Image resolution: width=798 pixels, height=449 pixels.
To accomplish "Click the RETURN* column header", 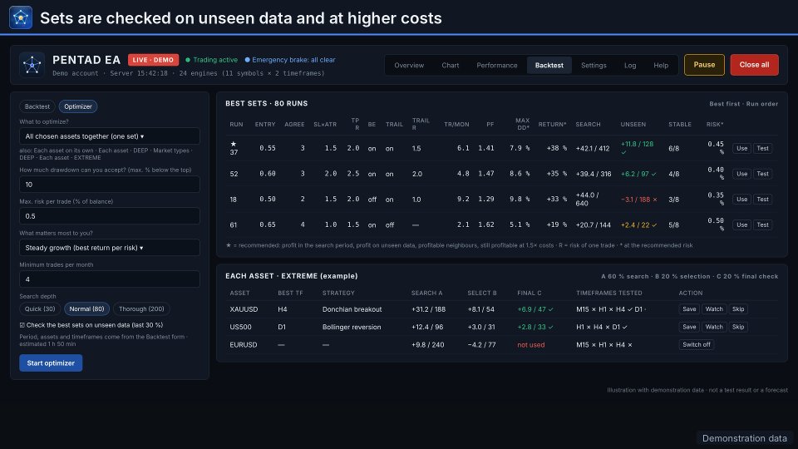I will [x=552, y=124].
